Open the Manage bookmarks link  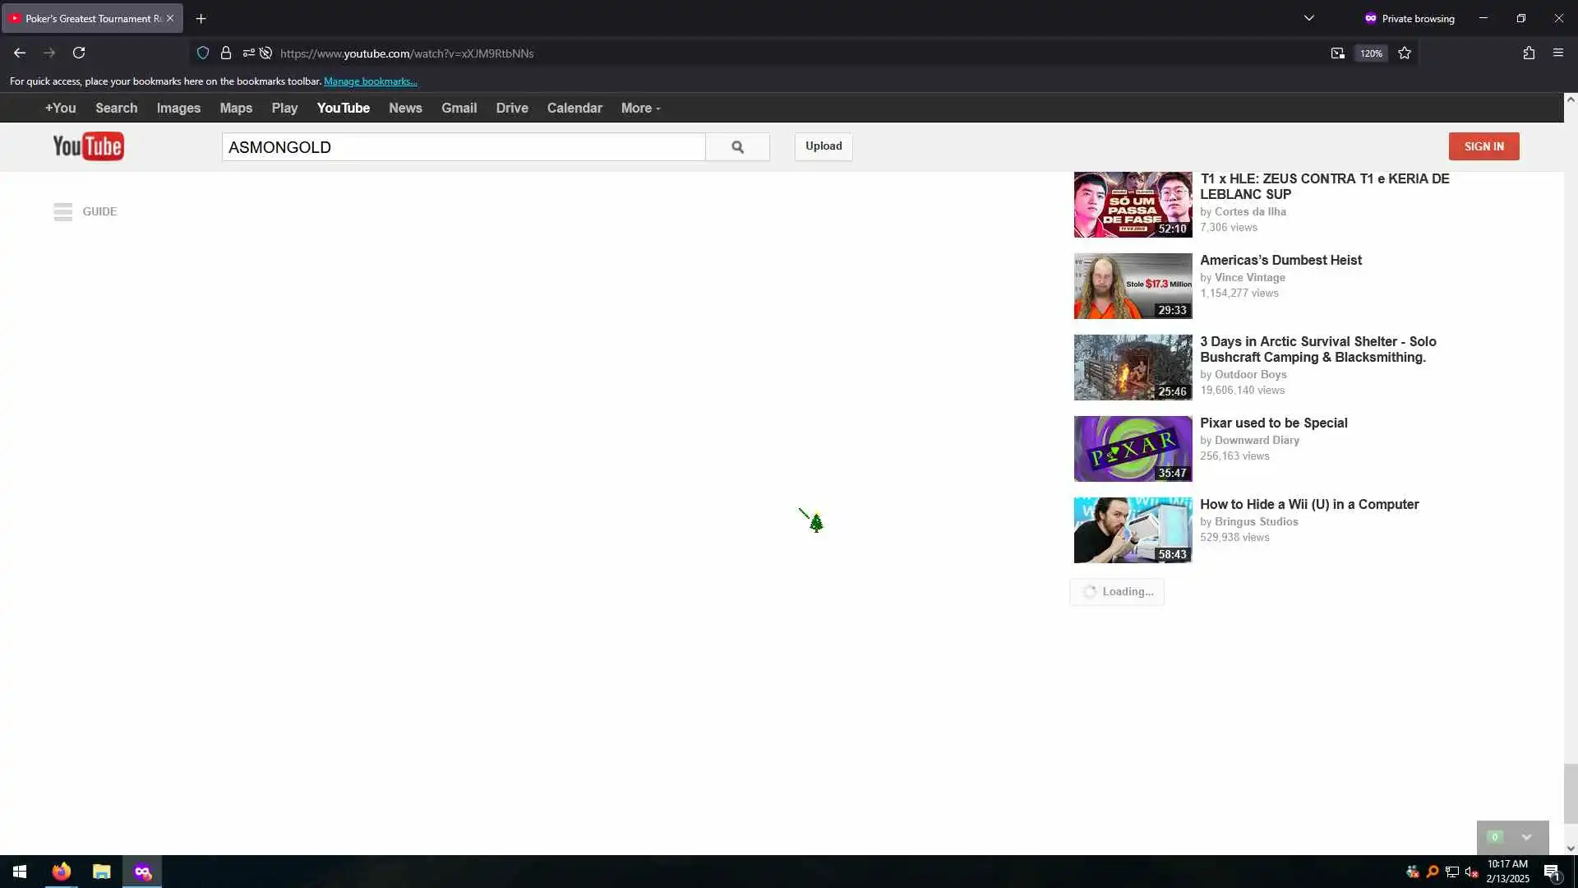pyautogui.click(x=371, y=81)
